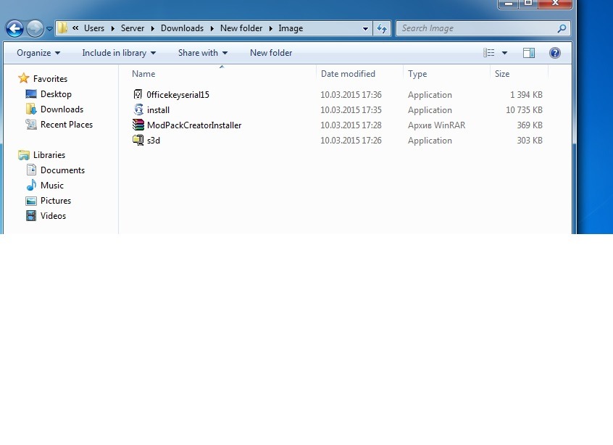Click the Back navigation arrow button
This screenshot has width=613, height=445.
pos(15,28)
